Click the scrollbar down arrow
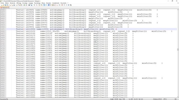Screen dimensions: 179x100 click(178, 97)
